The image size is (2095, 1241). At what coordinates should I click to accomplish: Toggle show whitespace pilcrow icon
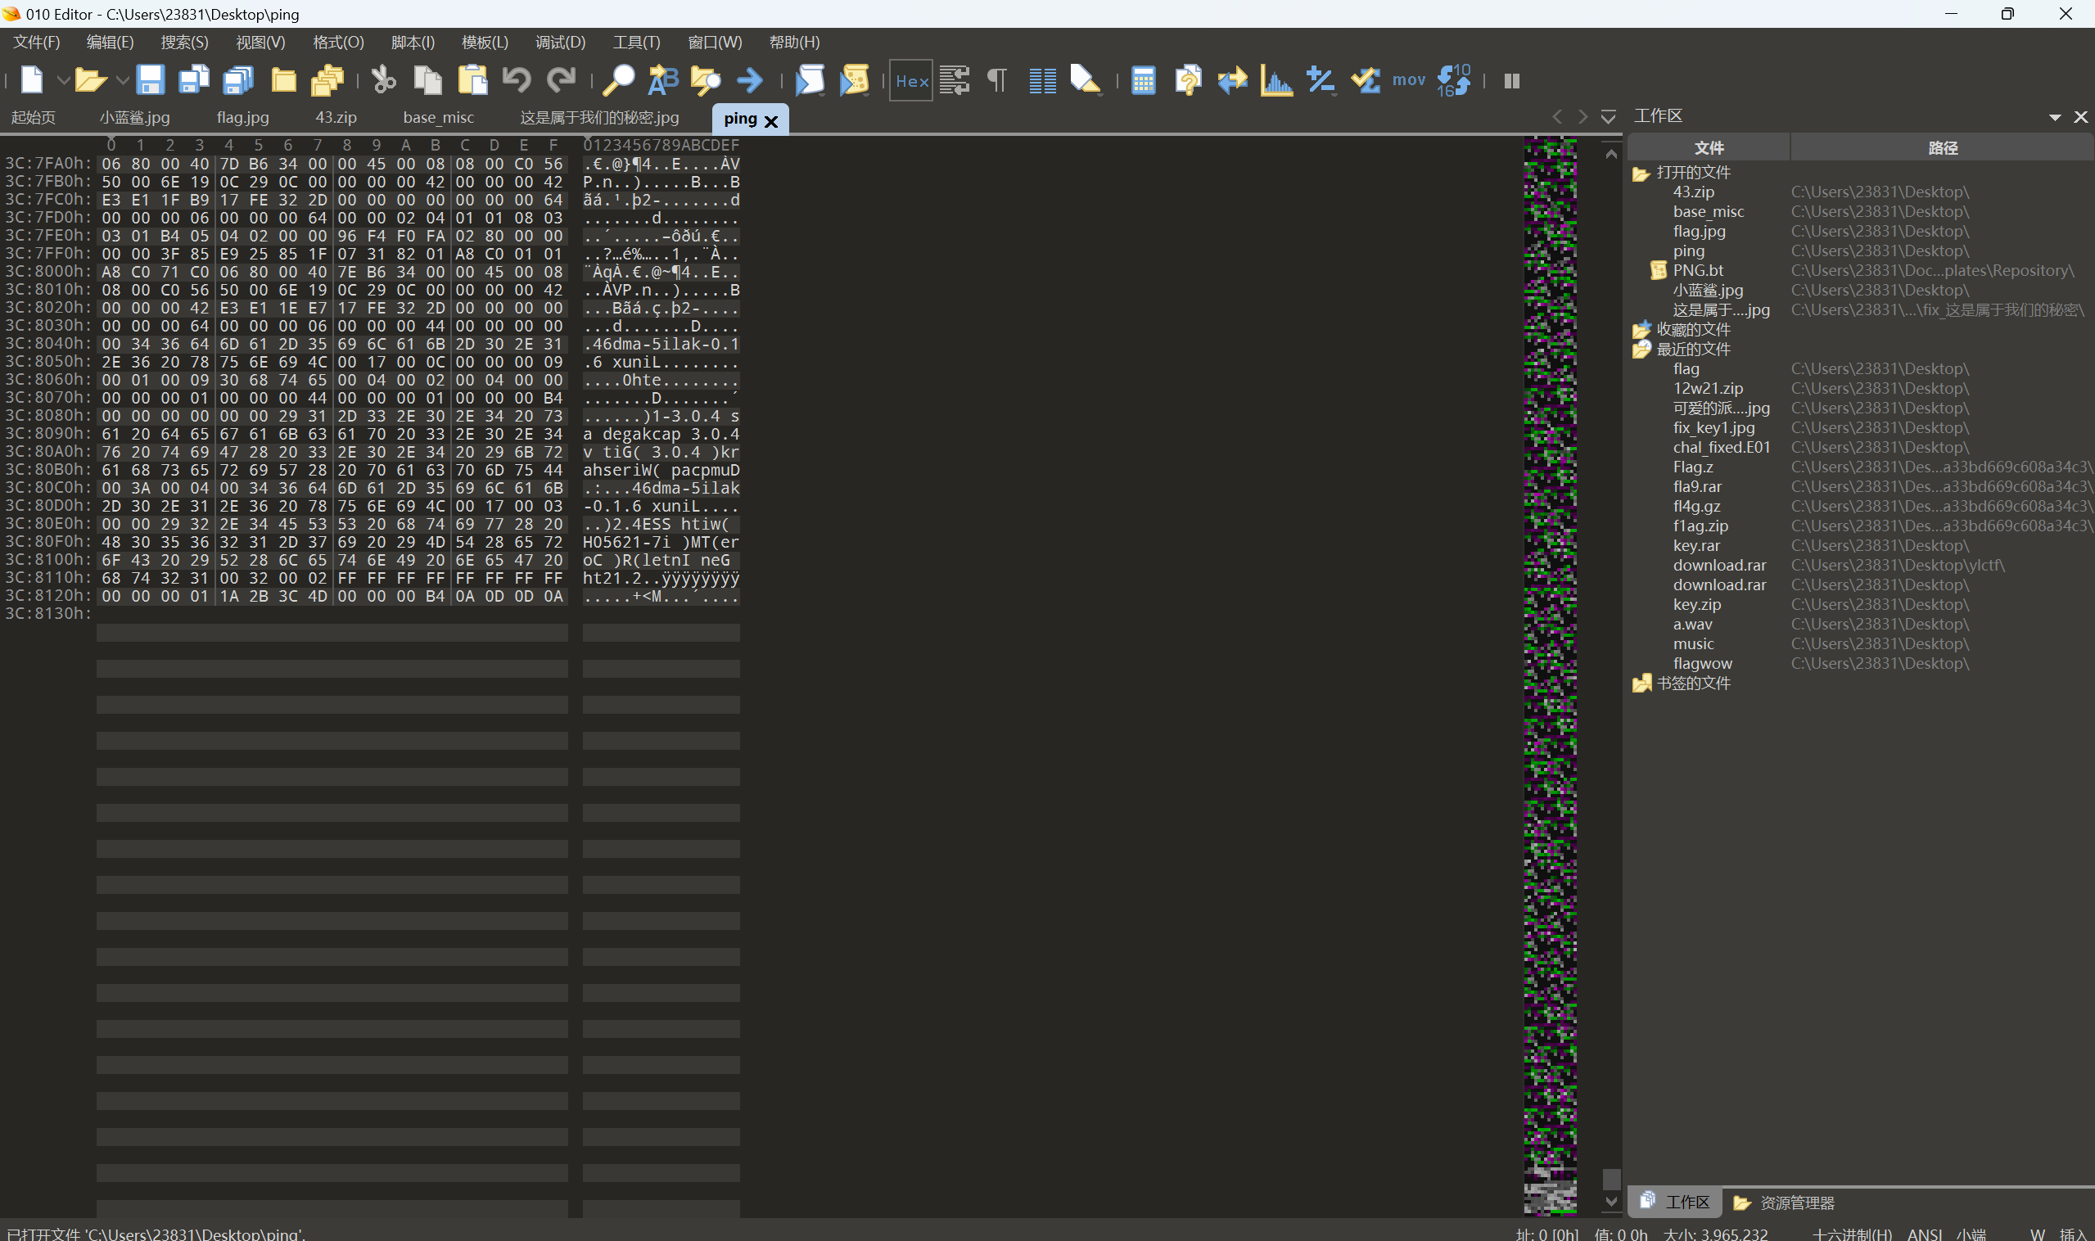coord(997,80)
